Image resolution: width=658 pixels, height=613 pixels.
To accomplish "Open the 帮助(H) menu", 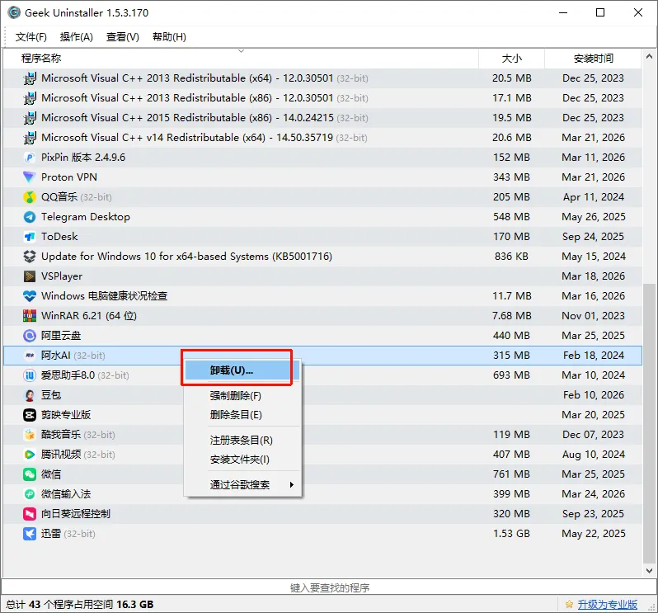I will click(169, 37).
